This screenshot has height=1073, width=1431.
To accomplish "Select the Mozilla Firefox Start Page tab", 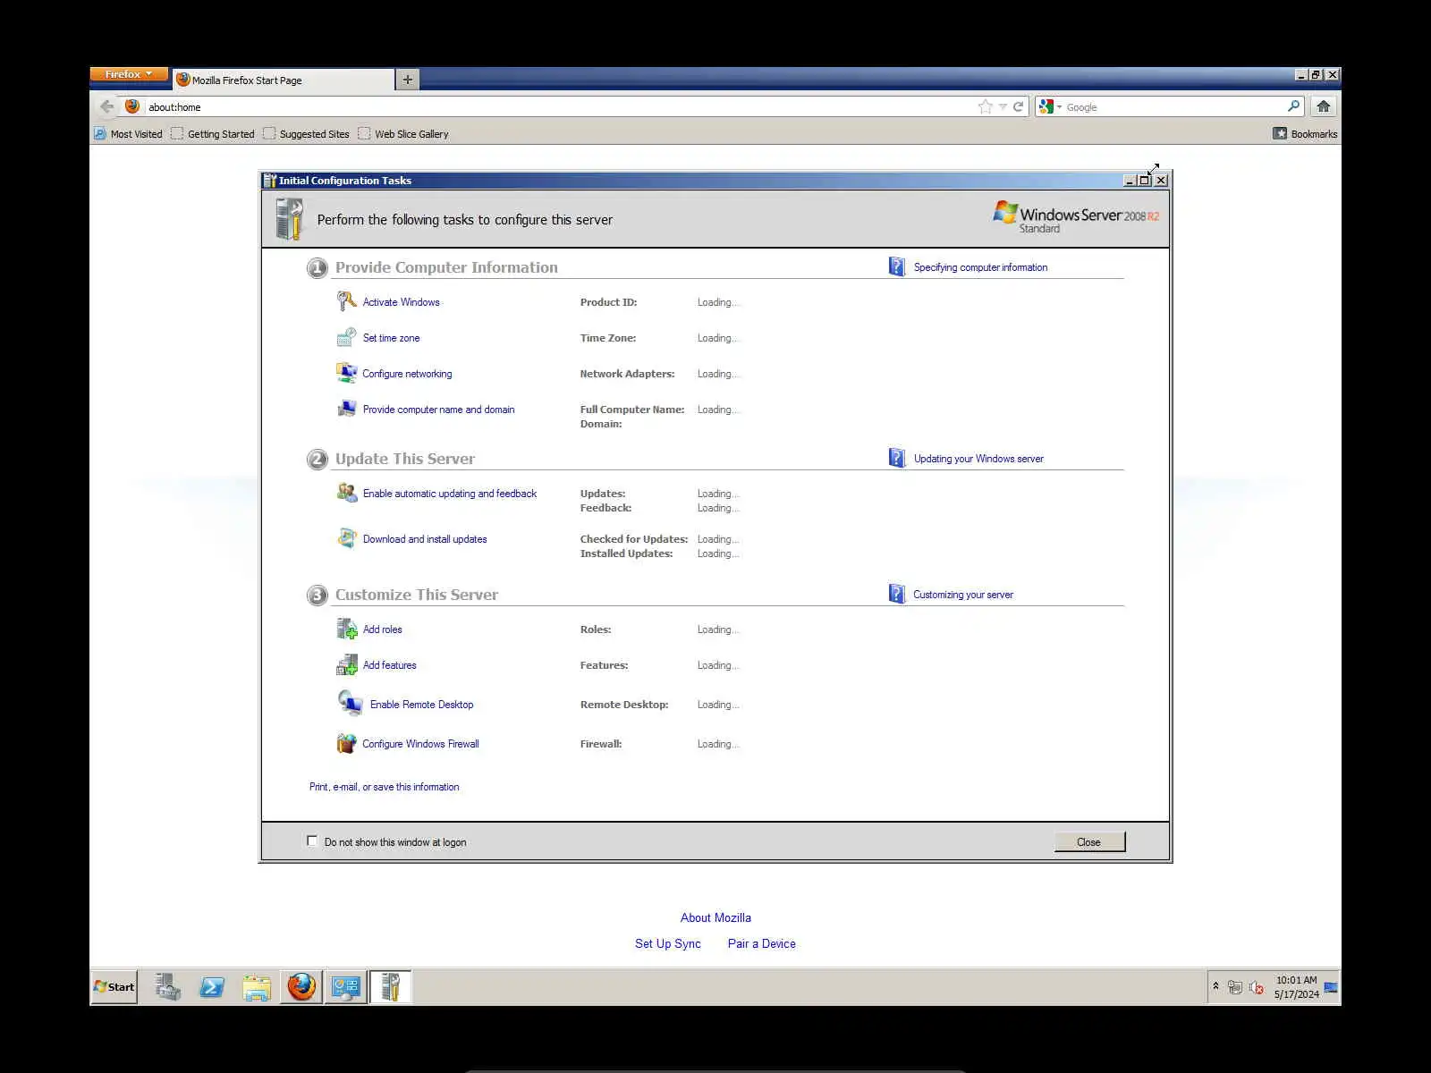I will 284,80.
